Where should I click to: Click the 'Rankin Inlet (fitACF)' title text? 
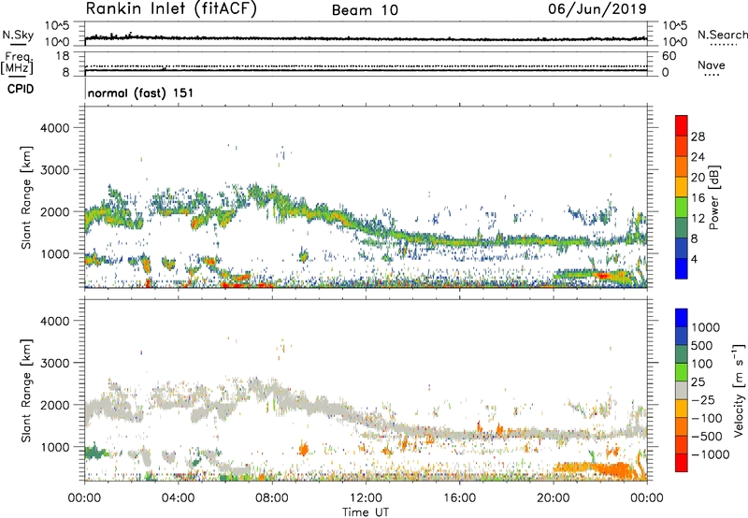[171, 9]
